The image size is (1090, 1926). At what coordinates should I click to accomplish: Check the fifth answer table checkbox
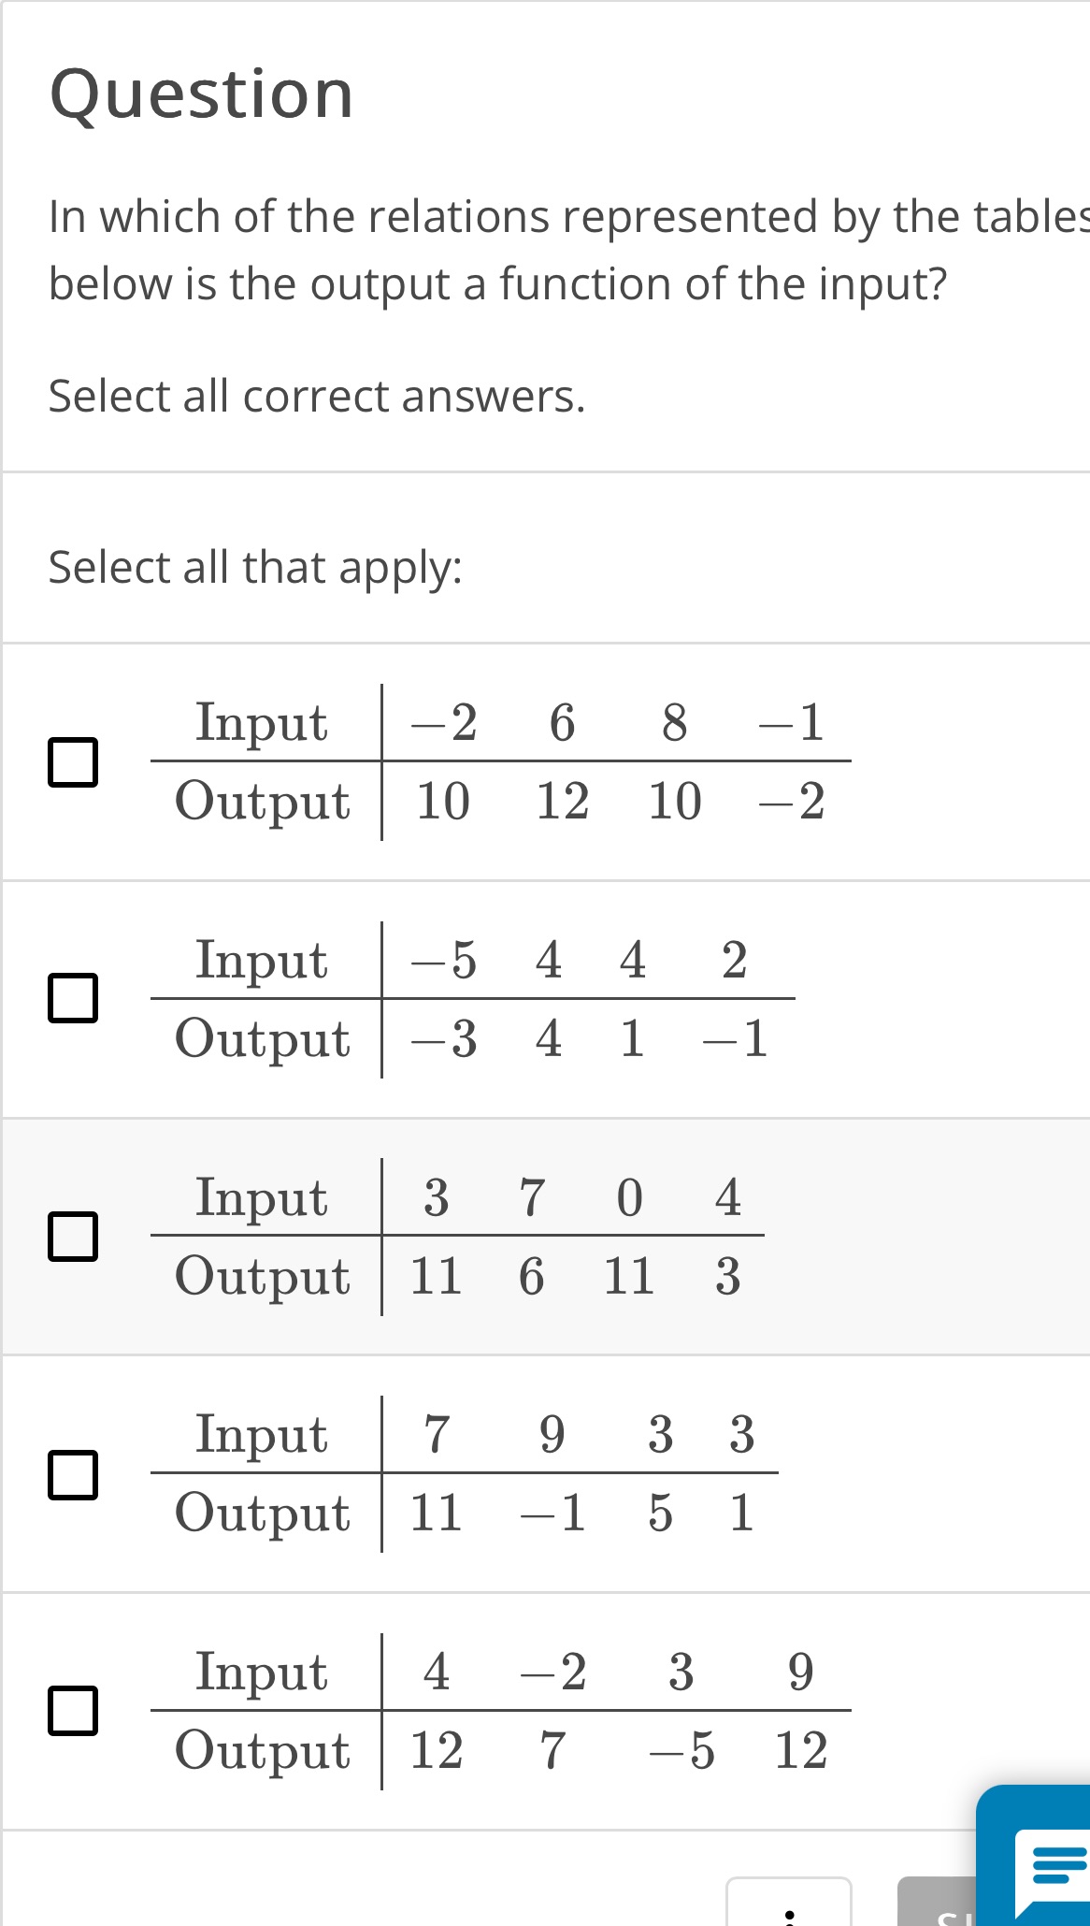pos(75,1712)
